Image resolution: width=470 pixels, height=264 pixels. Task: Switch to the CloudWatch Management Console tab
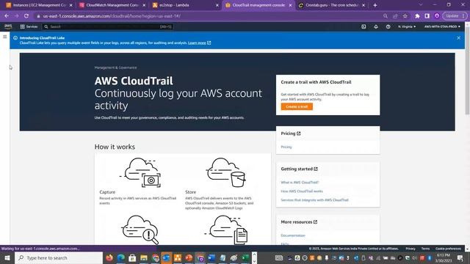[x=112, y=5]
